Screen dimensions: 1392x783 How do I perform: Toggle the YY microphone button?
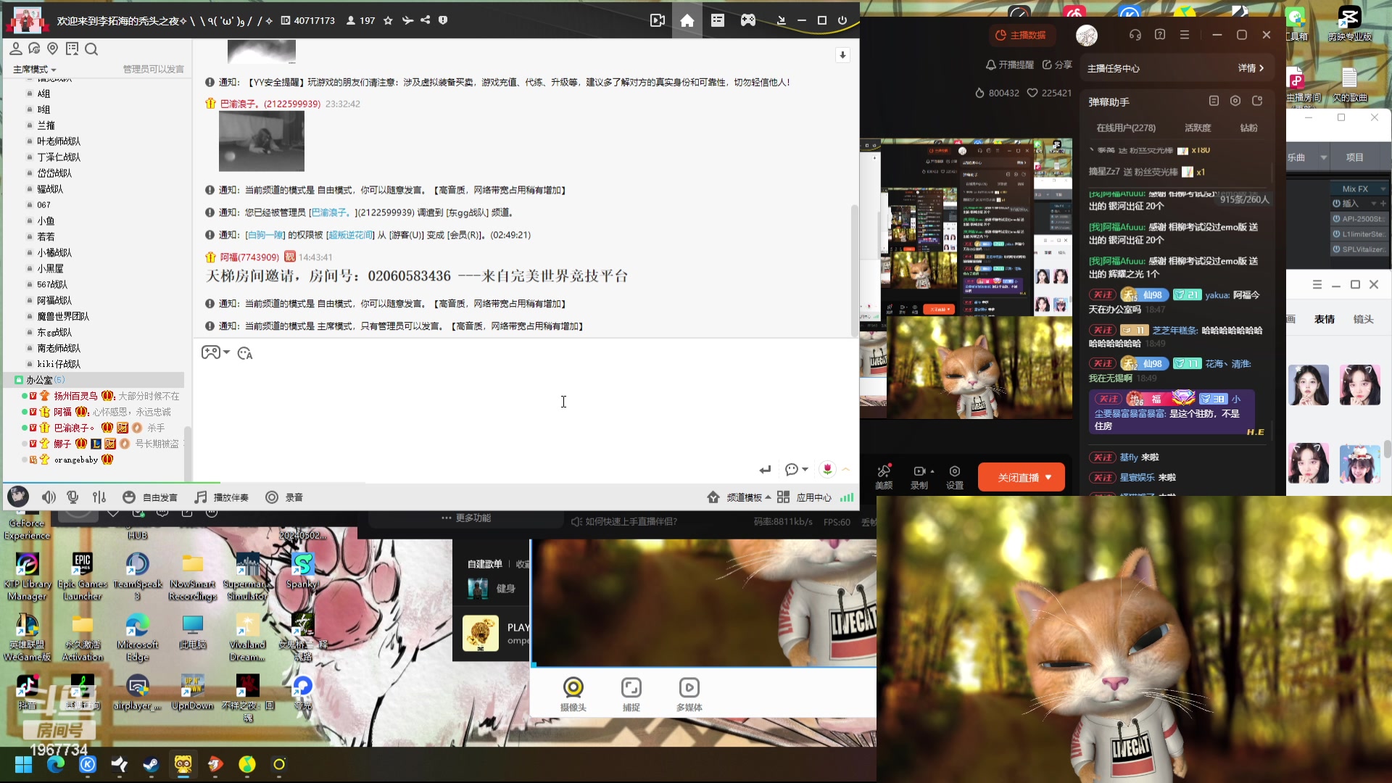(72, 497)
